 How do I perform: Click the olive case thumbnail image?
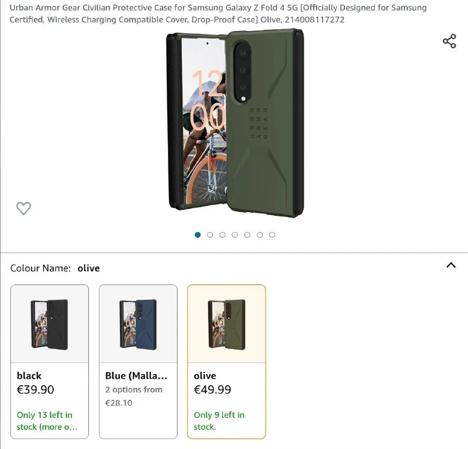click(226, 324)
